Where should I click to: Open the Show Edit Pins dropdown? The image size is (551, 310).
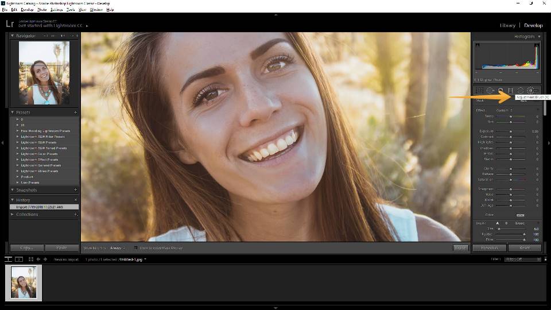[x=117, y=248]
